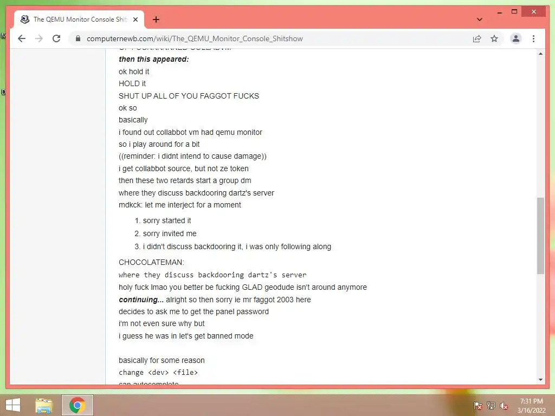Click 'so i play around for a bit'

point(159,144)
